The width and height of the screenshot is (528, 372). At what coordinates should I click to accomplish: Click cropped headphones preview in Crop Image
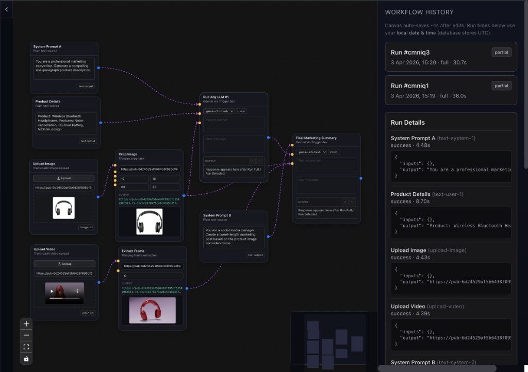coord(150,222)
